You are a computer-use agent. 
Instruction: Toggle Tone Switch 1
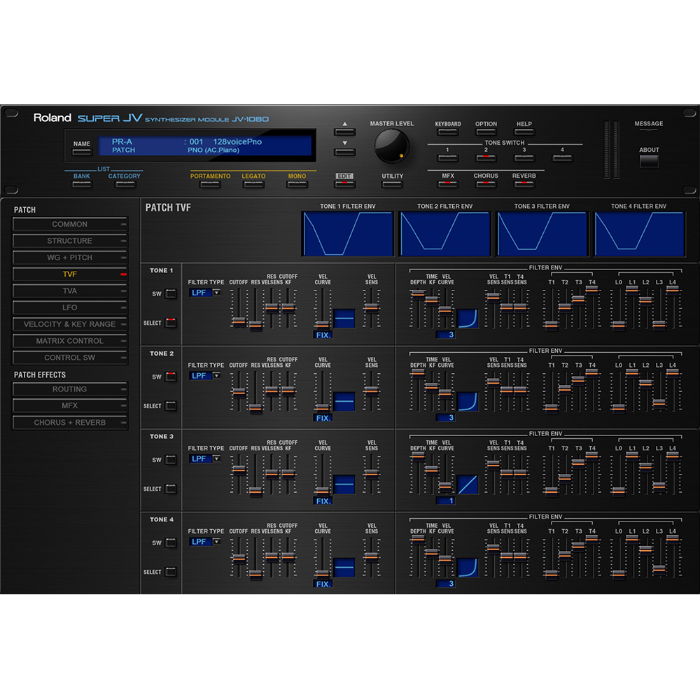tap(448, 158)
